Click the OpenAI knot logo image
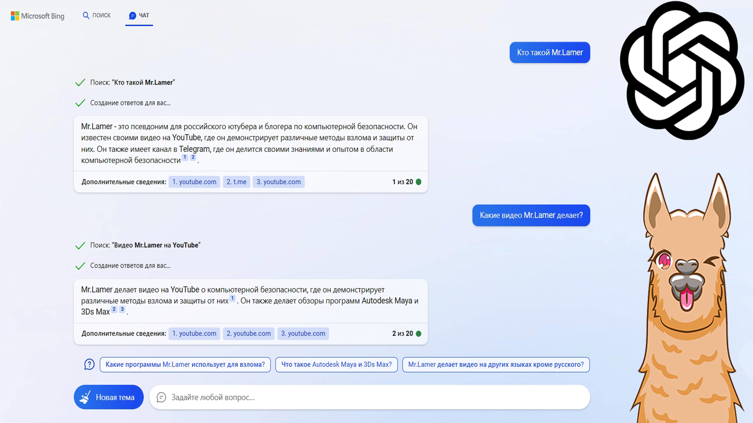This screenshot has width=753, height=423. coord(682,70)
